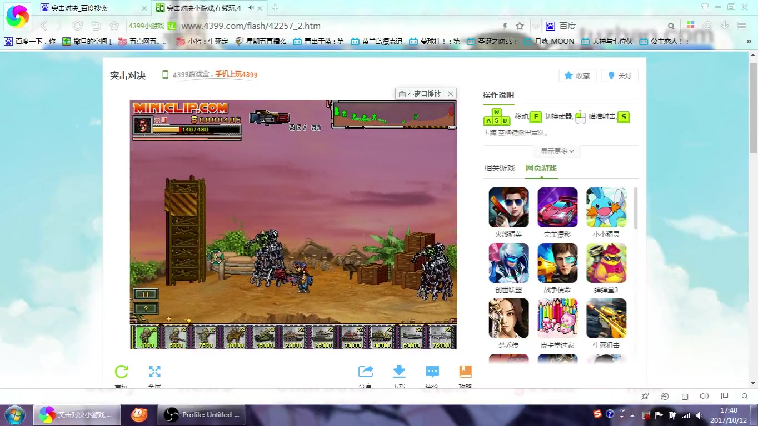The height and width of the screenshot is (426, 758).
Task: Open the browser downloads arrow icon
Action: [725, 26]
